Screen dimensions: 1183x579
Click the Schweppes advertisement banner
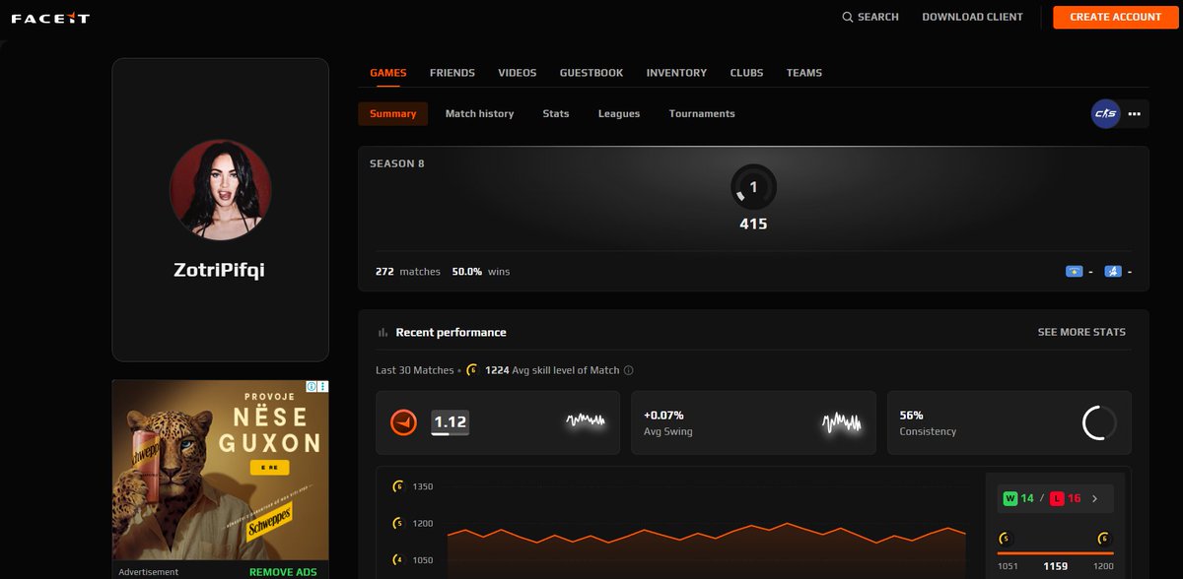point(220,472)
